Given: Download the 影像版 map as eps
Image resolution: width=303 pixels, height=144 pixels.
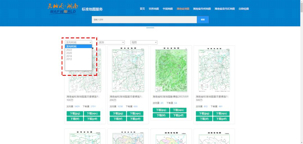Looking at the screenshot, I should click(x=178, y=110).
